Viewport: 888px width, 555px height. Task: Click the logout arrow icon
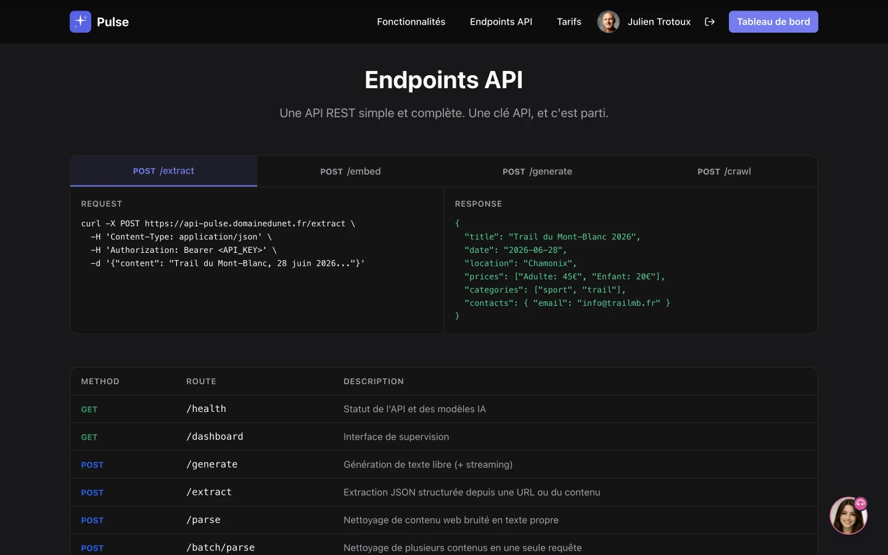[x=710, y=22]
